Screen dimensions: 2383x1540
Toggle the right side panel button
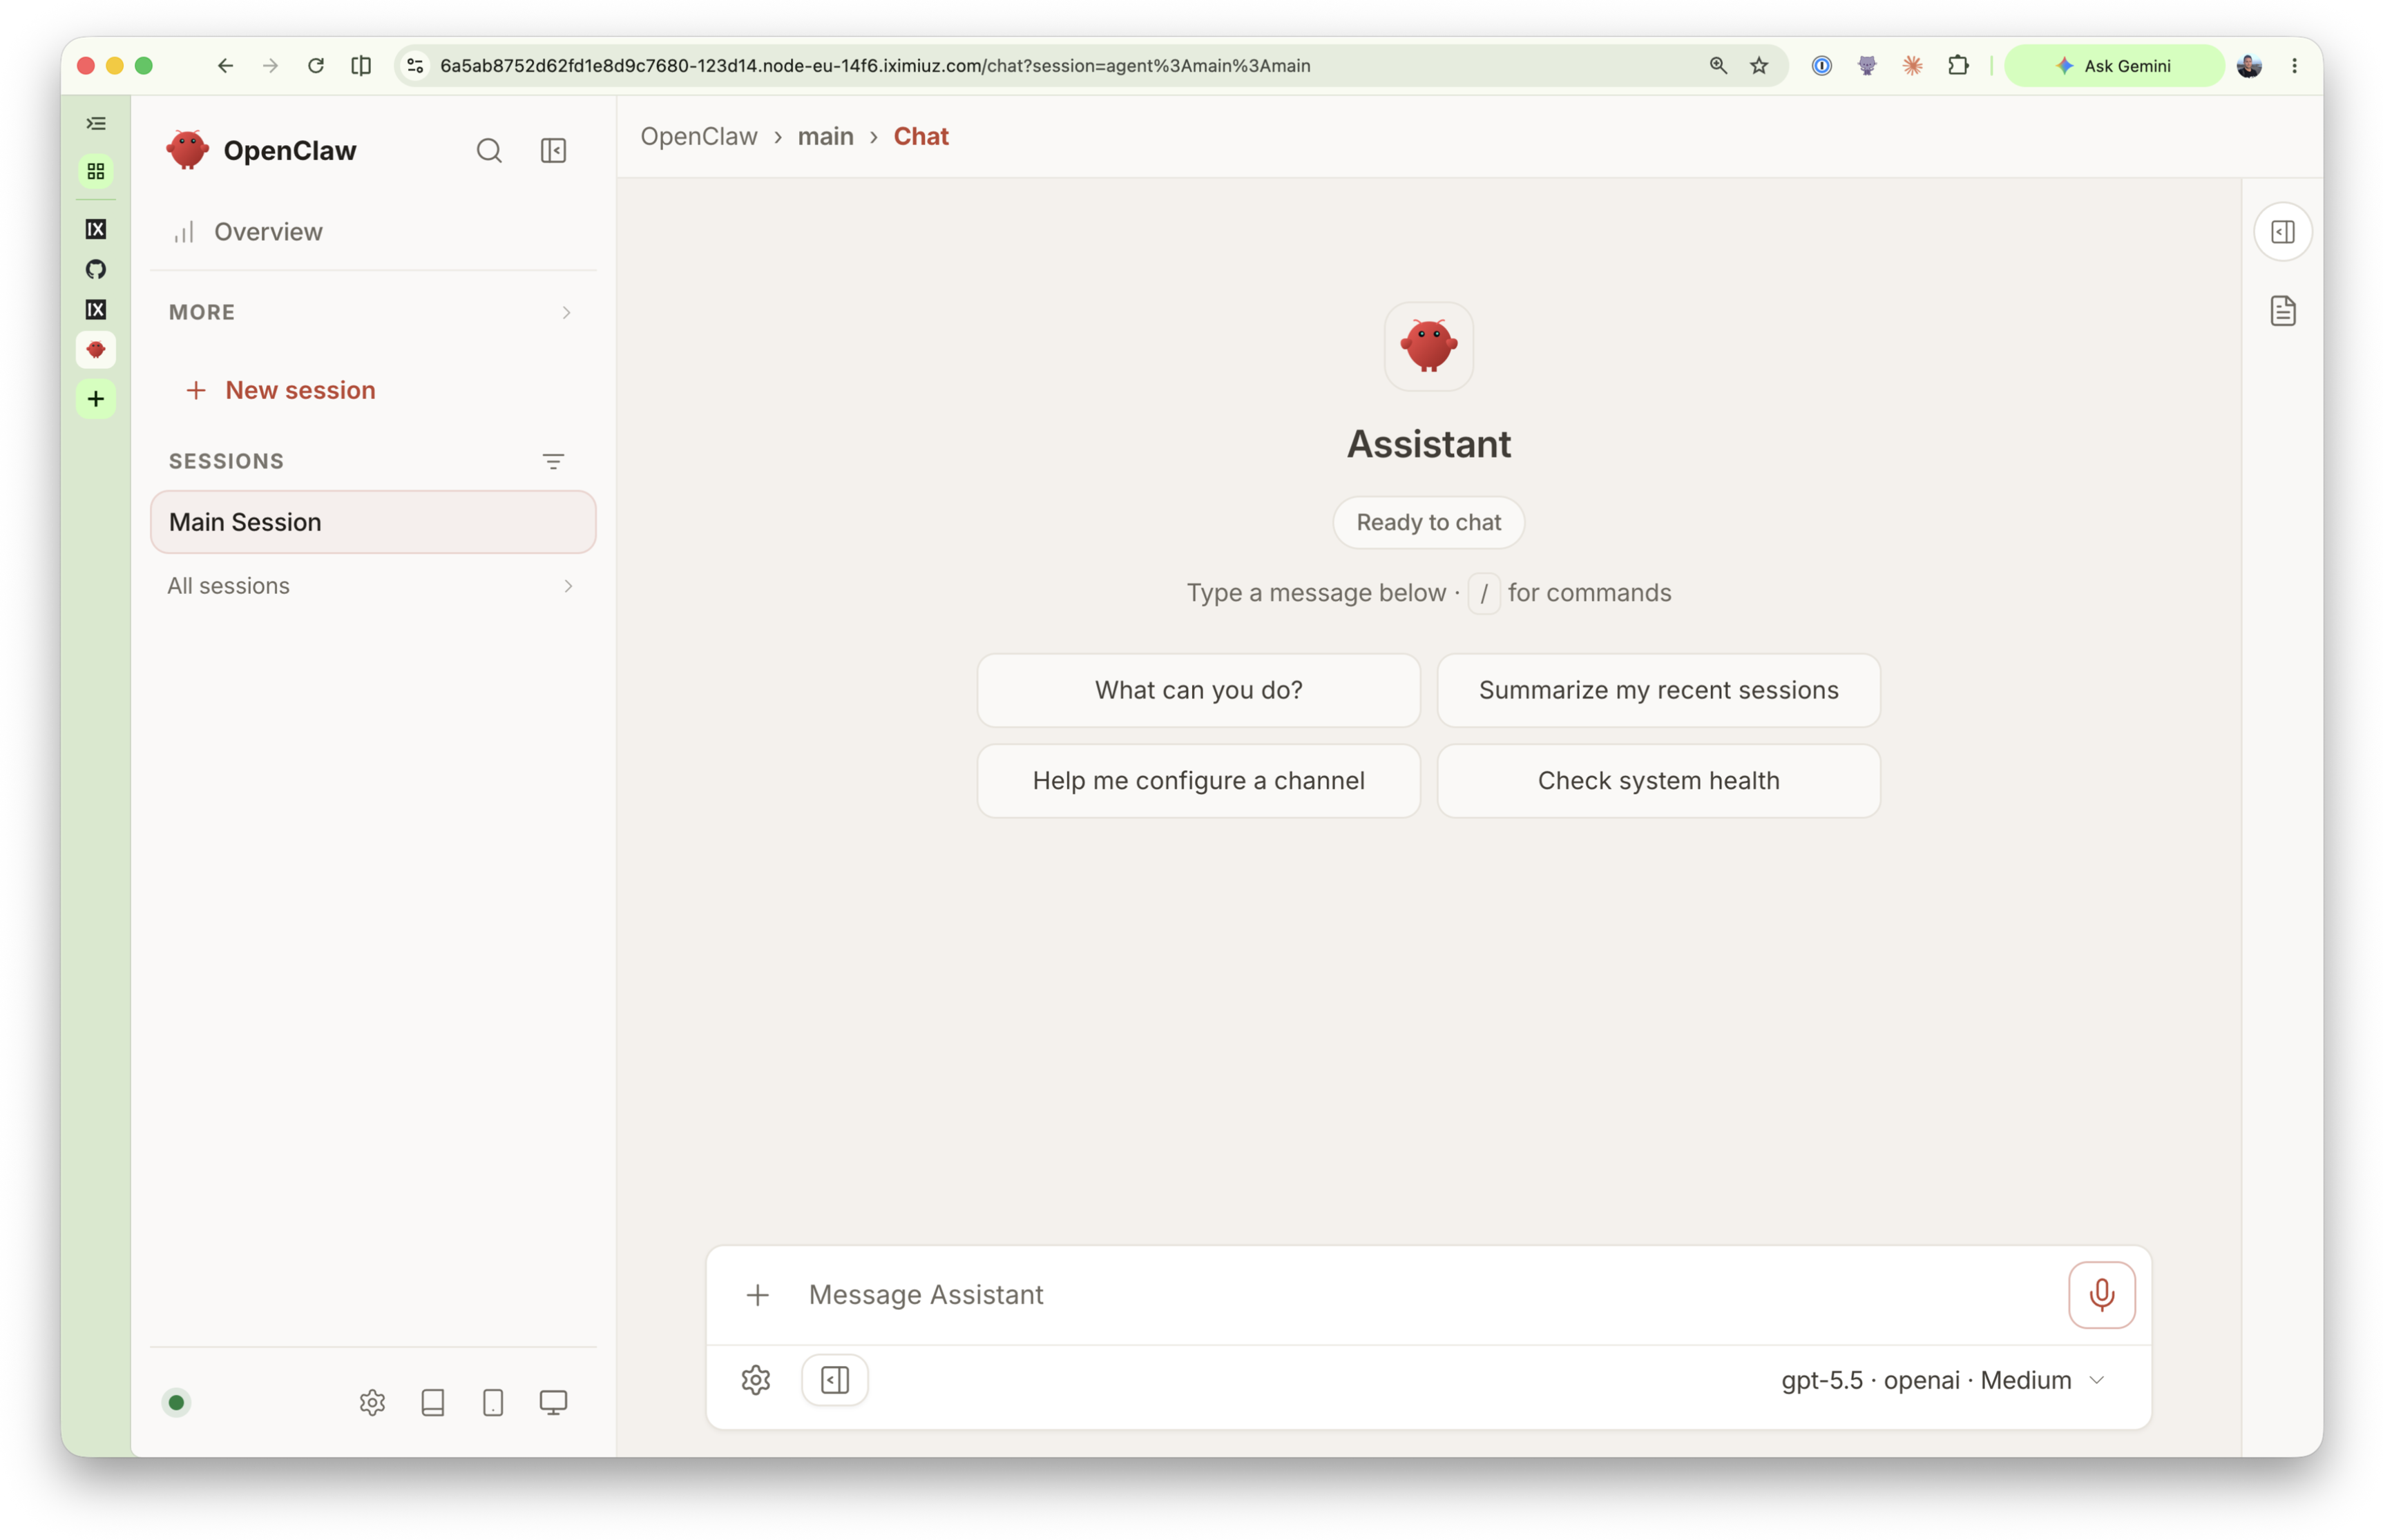click(2283, 232)
